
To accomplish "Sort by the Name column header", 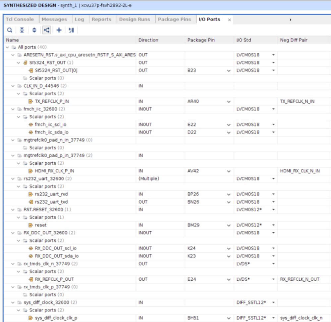I will click(70, 40).
